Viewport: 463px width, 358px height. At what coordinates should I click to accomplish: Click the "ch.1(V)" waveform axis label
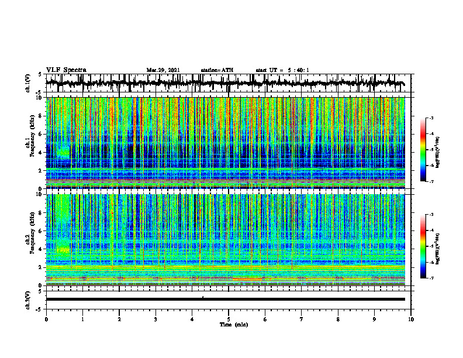28,83
